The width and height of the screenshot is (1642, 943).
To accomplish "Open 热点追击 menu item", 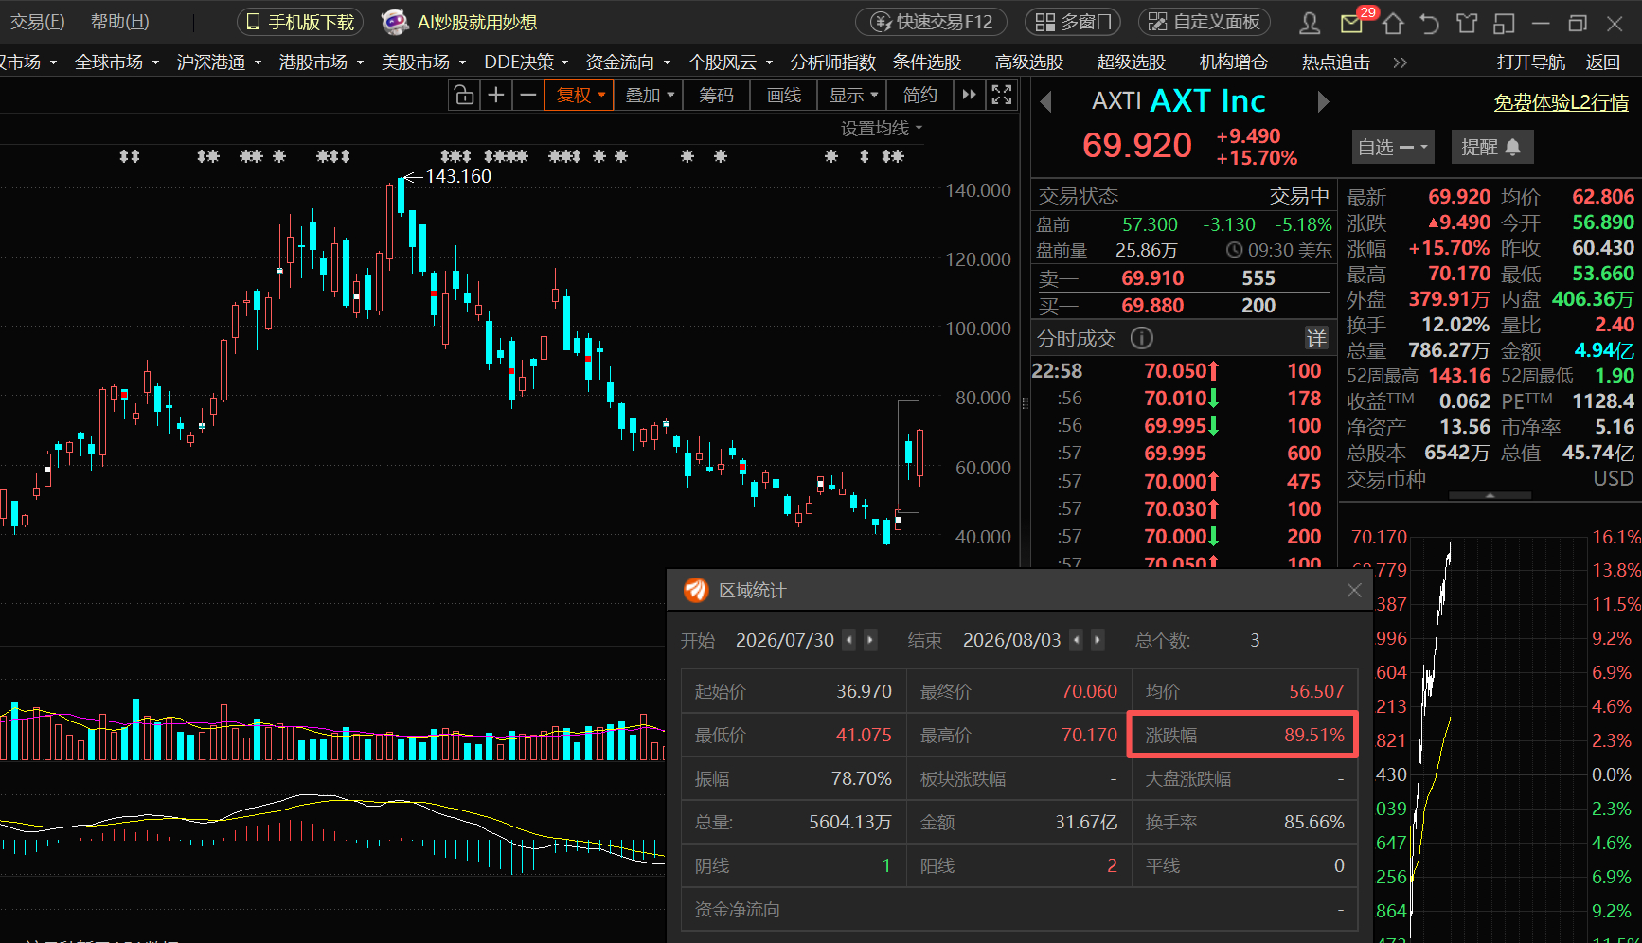I will (x=1336, y=62).
